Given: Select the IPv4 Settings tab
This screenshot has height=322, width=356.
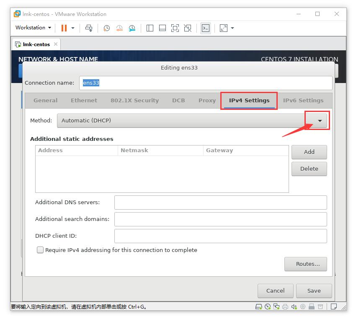Looking at the screenshot, I should click(249, 100).
